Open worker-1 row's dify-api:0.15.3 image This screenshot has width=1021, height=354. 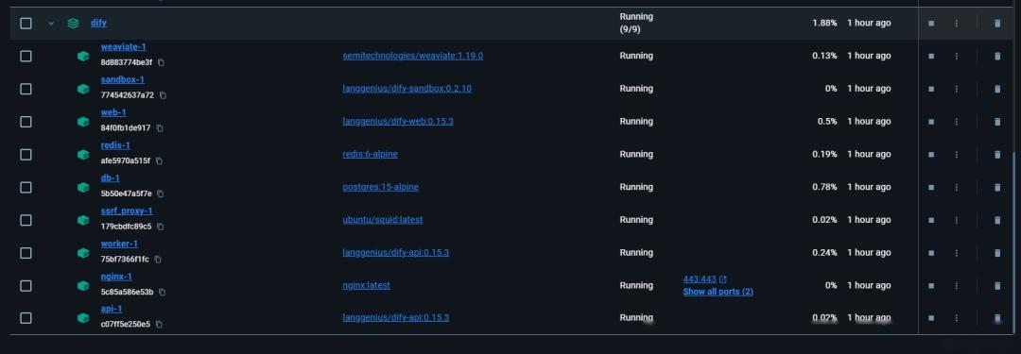(x=395, y=252)
